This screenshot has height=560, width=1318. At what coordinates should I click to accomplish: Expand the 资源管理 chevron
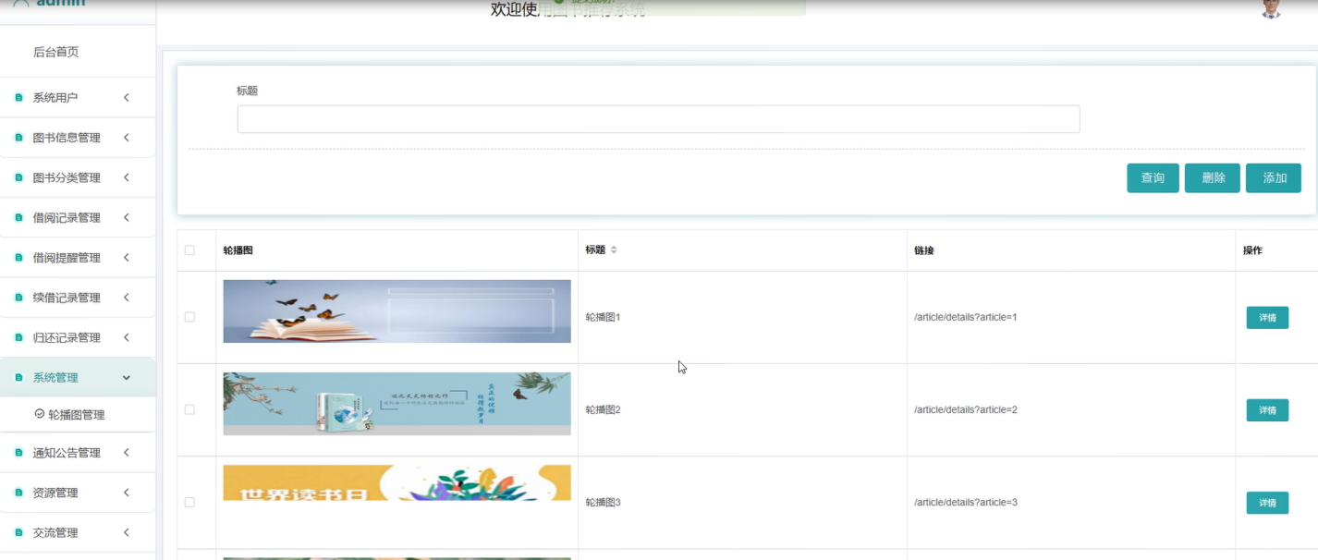[127, 493]
